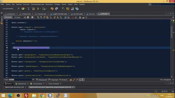Create a new file icon

tap(63, 8)
